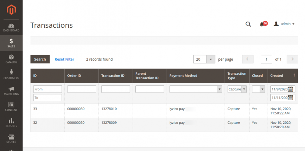Click the current page number field
305x151 pixels.
pos(266,59)
